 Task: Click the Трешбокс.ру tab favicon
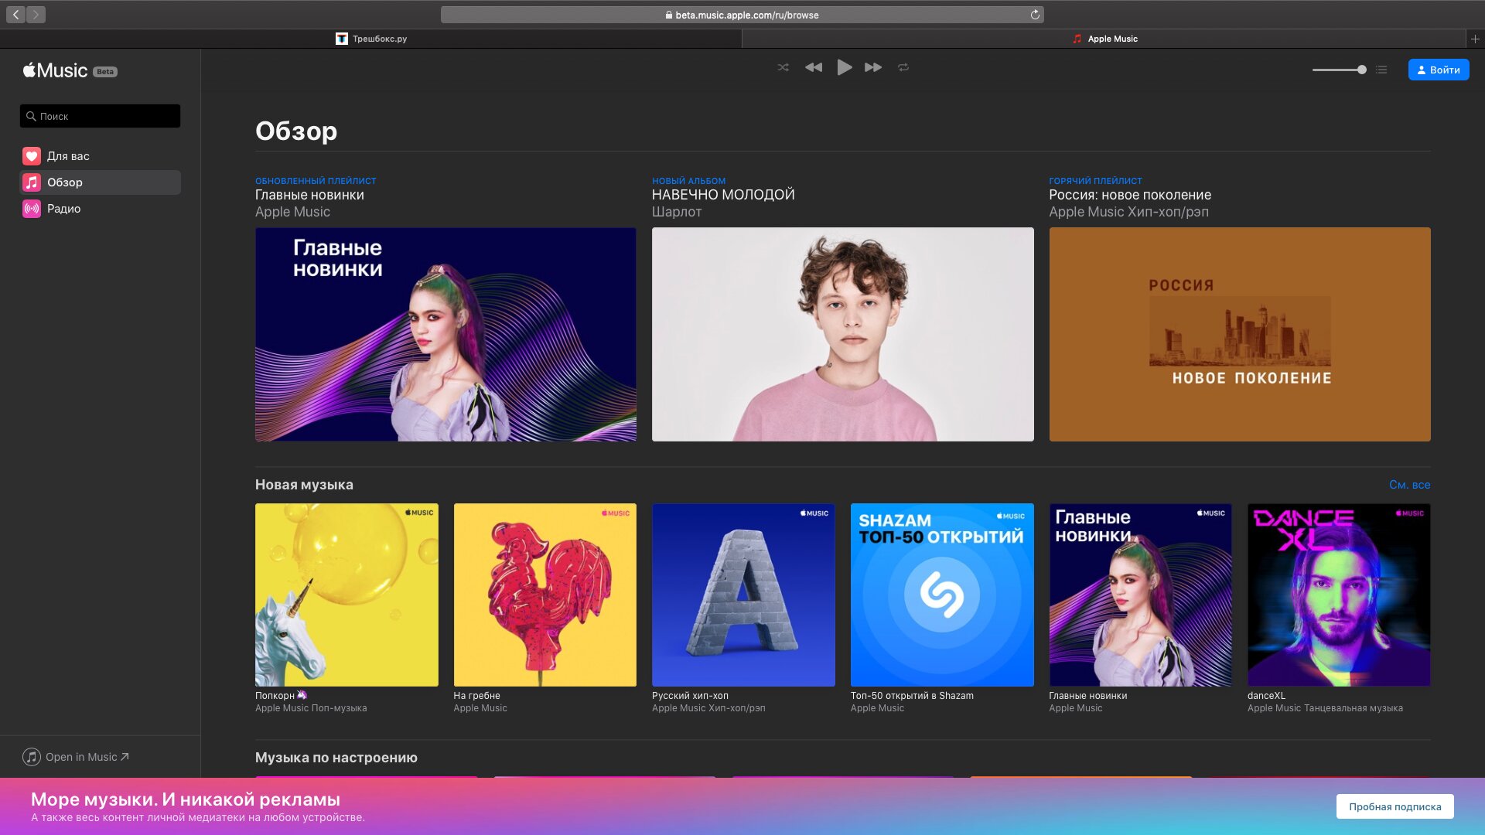(x=342, y=39)
